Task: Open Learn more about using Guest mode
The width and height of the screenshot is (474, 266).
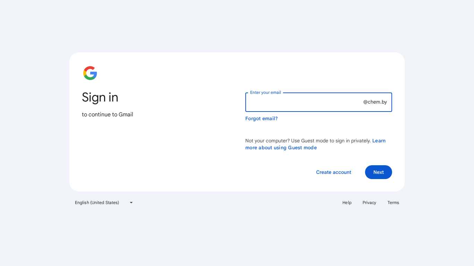Action: point(281,148)
